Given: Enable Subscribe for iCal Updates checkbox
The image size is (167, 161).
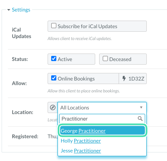Looking at the screenshot, I should click(54, 26).
